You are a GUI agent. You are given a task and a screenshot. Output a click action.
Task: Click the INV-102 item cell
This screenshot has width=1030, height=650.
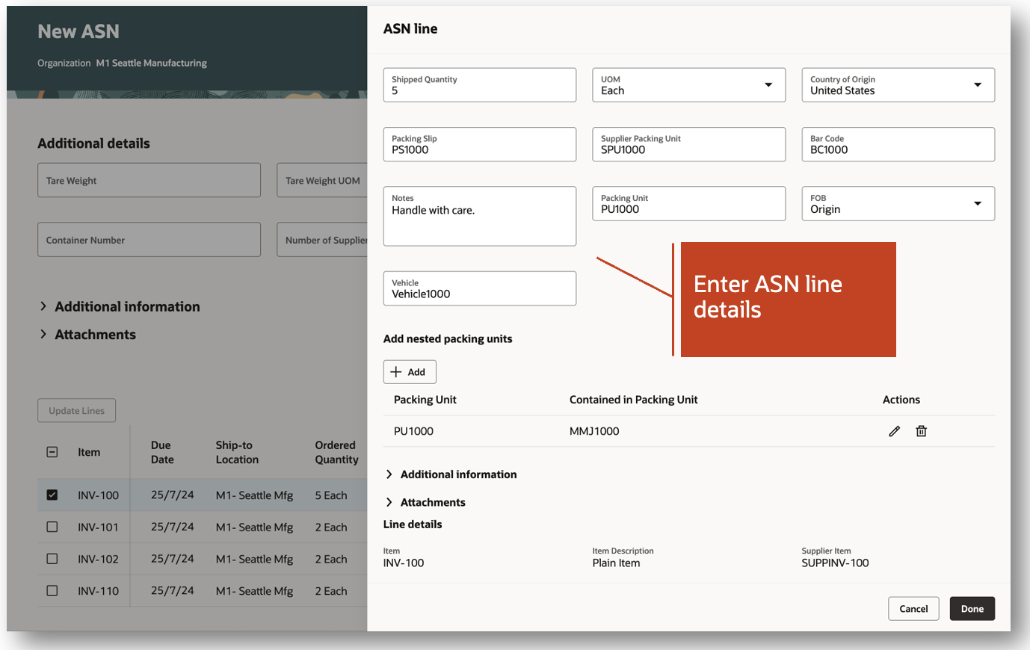tap(98, 559)
